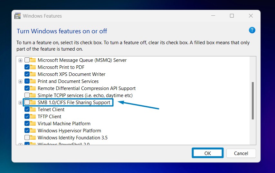Check Windows Identity Foundation 3.5 checkbox

27,137
